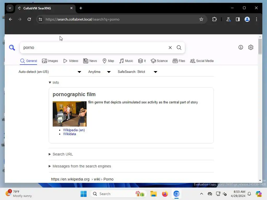Open the Anytime time range dropdown

(99, 72)
